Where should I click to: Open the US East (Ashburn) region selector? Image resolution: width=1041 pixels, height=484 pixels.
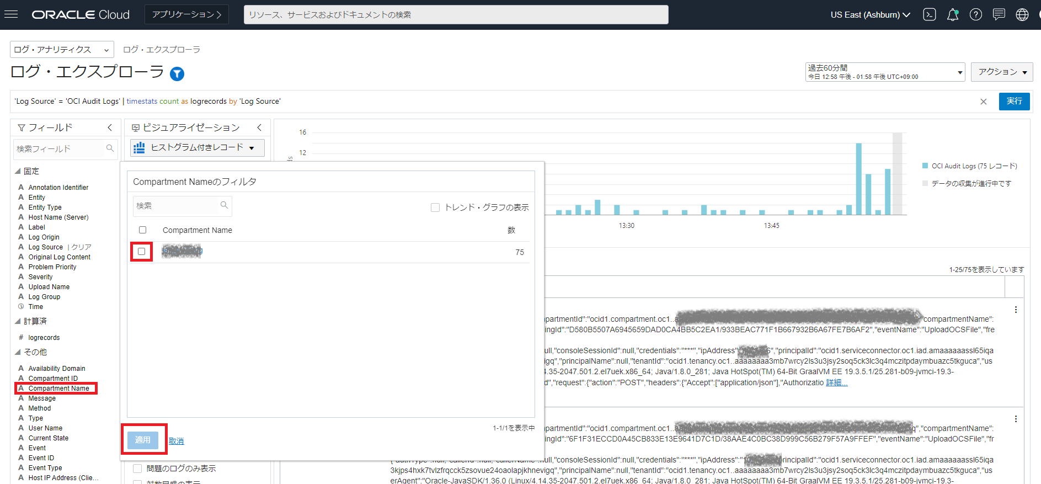coord(870,15)
